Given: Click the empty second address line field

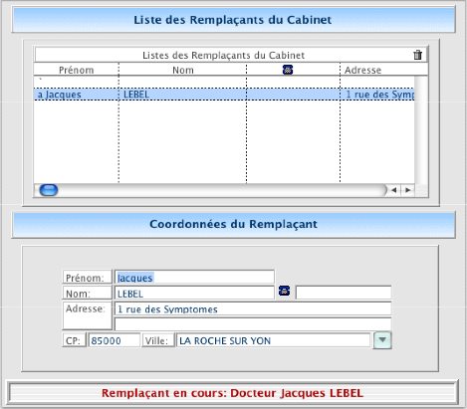Looking at the screenshot, I should (x=253, y=324).
